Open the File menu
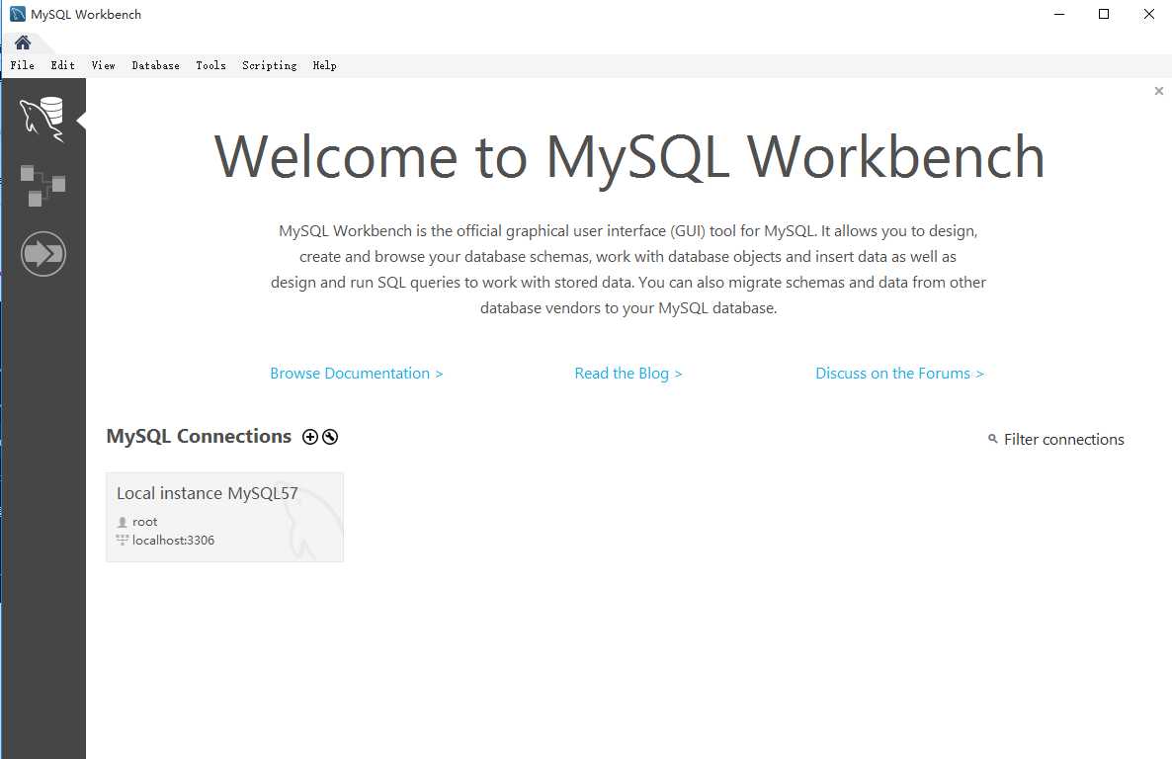 point(23,66)
